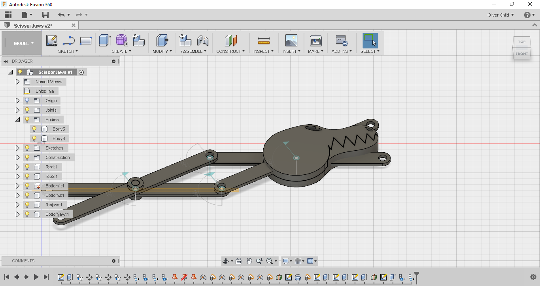The height and width of the screenshot is (286, 540).
Task: Toggle visibility of Body5
Action: point(34,129)
